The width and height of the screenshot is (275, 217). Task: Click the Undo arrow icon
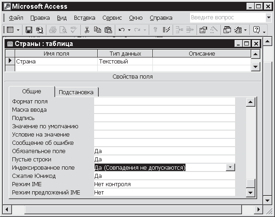click(122, 30)
